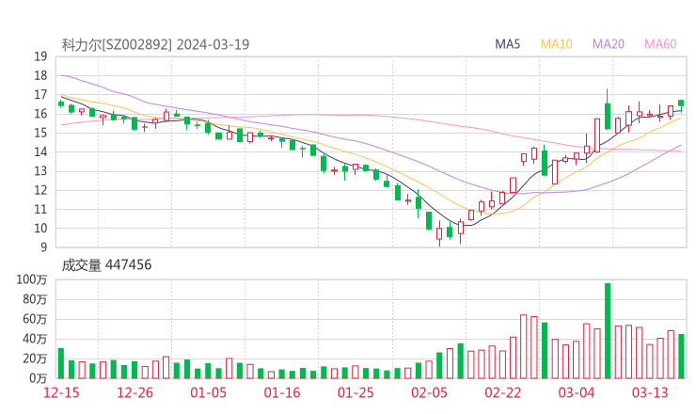Click the 80万 volume axis label
Viewport: 696px width, 414px height.
pos(35,299)
